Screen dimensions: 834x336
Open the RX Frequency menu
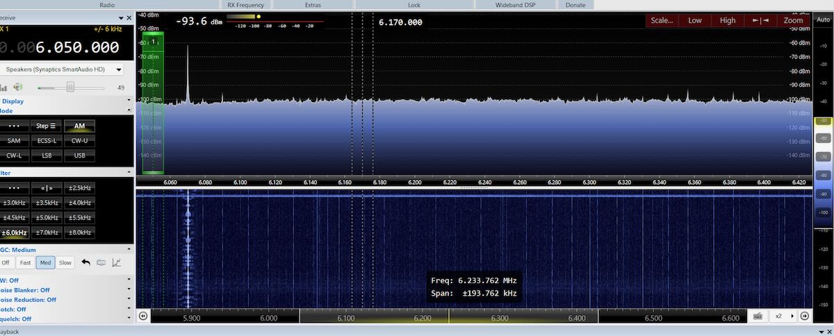click(x=245, y=5)
